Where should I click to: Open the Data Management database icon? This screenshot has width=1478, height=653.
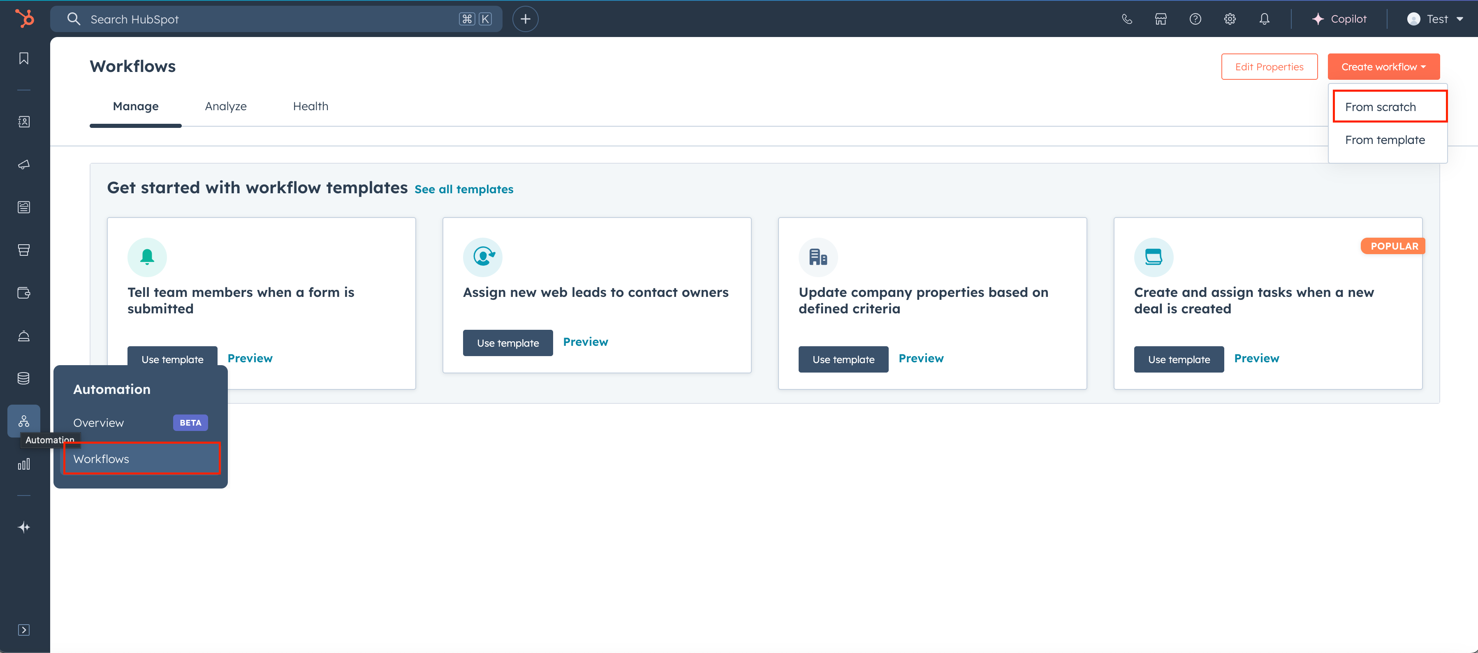[x=24, y=379]
